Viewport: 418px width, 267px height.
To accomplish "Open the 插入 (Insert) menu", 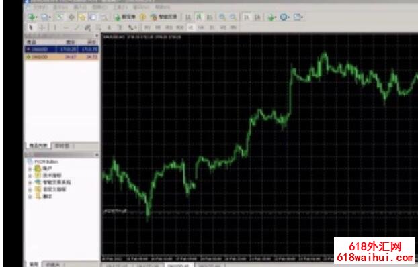I will pos(81,7).
